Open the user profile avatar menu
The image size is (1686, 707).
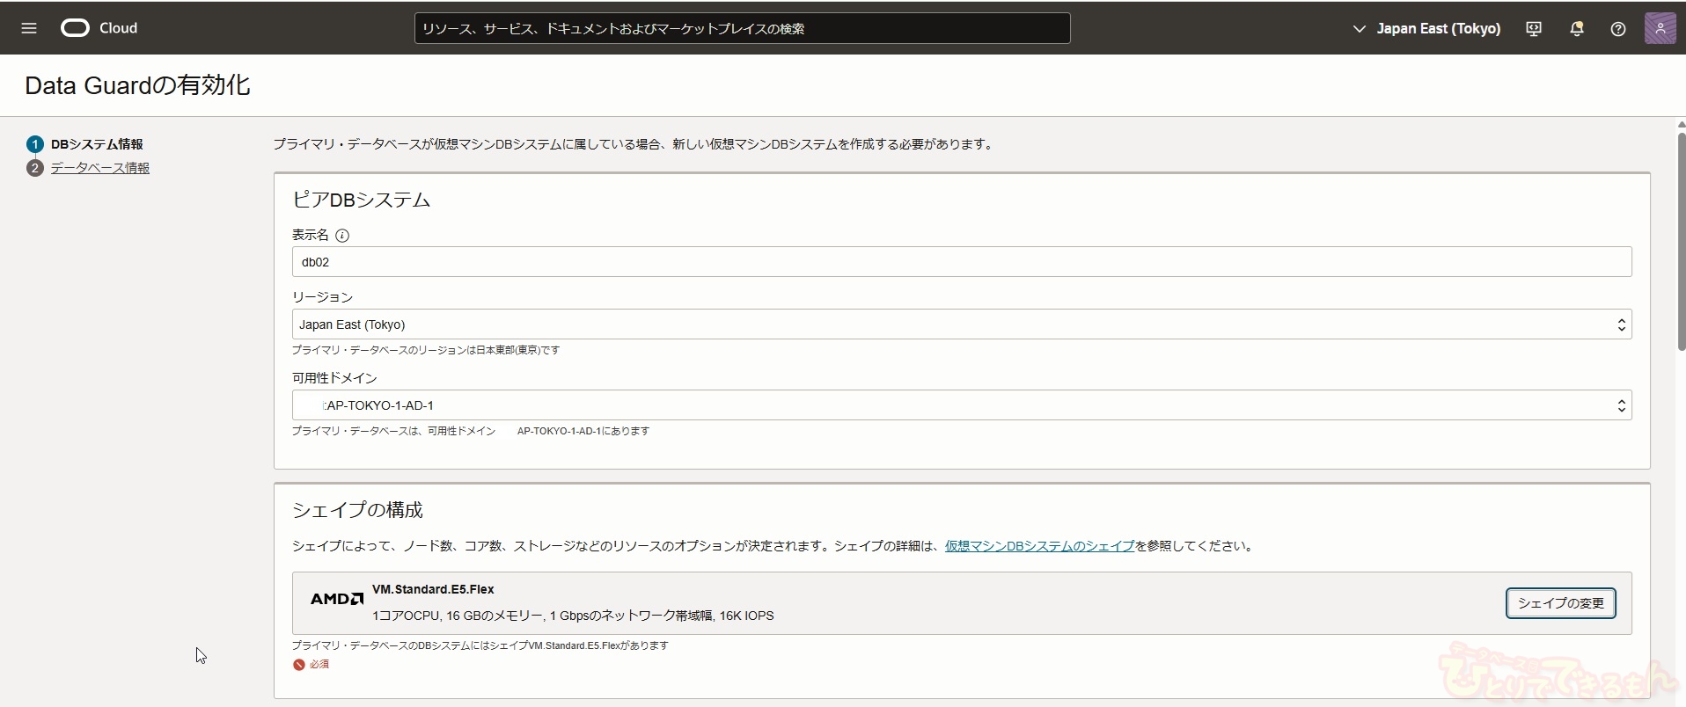1660,28
